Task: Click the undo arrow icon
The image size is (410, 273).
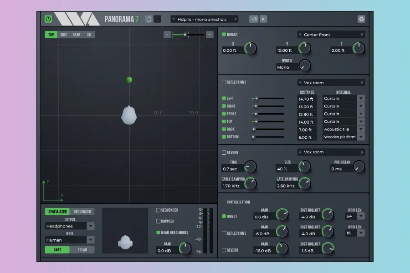Action: pyautogui.click(x=149, y=19)
